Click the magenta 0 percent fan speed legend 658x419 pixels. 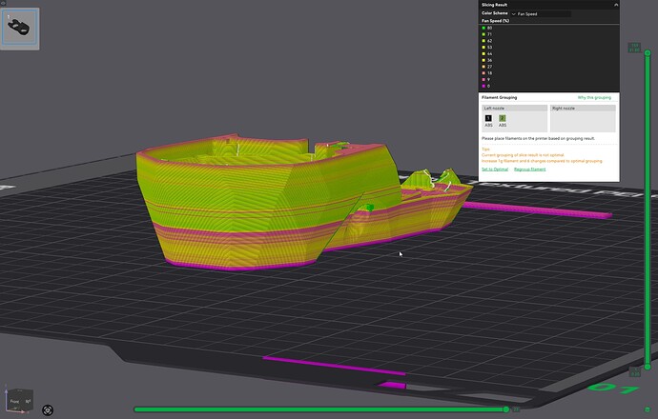click(486, 87)
